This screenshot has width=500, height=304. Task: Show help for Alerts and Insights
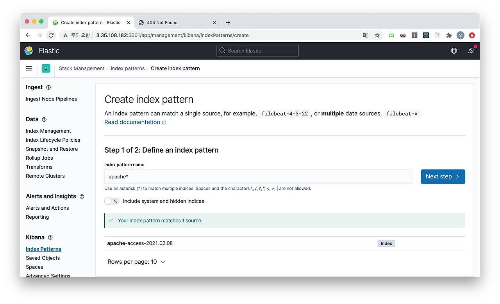click(82, 196)
